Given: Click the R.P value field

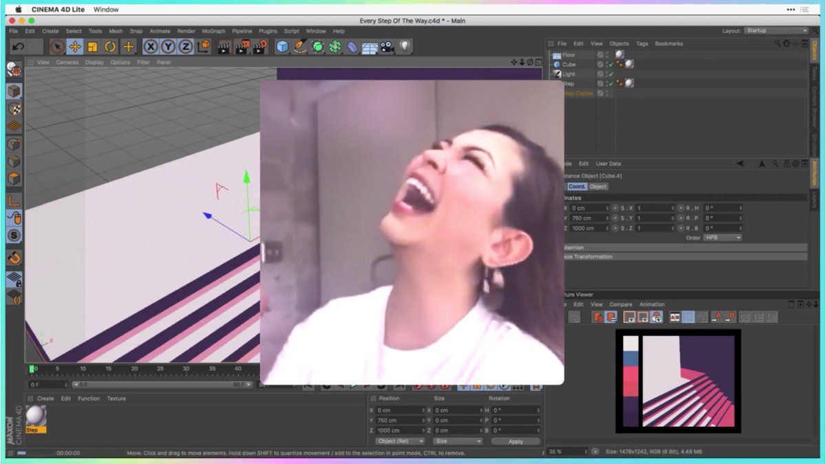Looking at the screenshot, I should click(x=723, y=218).
